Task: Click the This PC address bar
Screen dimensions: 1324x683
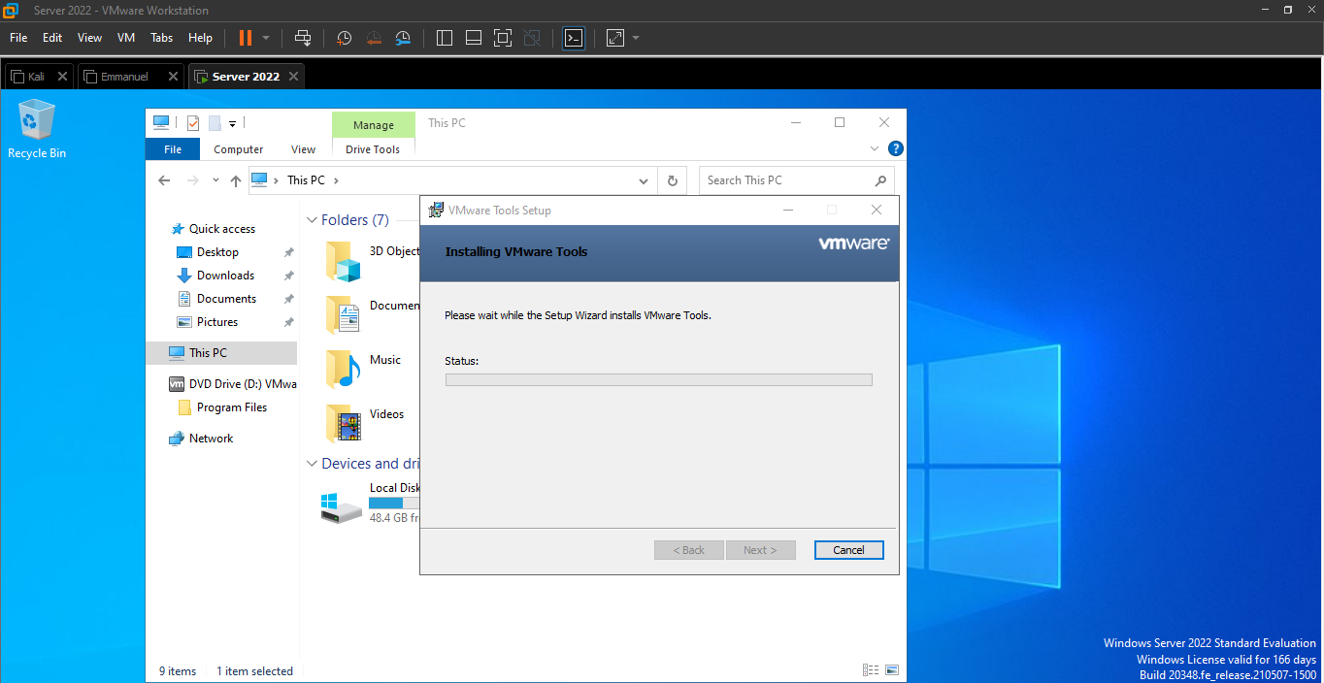Action: [x=452, y=180]
